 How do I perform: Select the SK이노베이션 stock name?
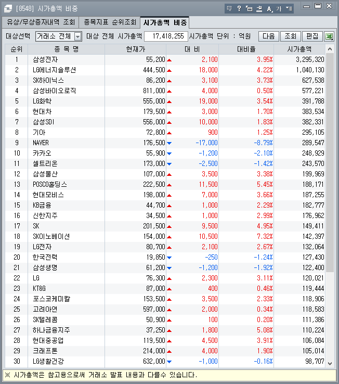pyautogui.click(x=51, y=237)
